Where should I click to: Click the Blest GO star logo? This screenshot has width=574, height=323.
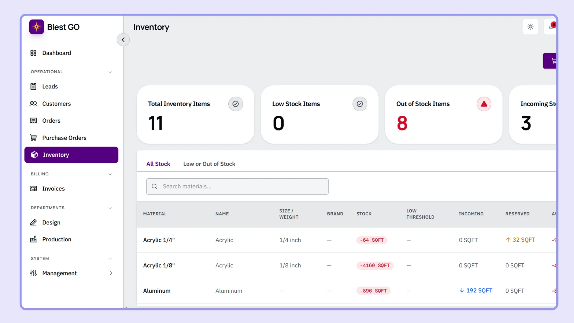coord(36,27)
